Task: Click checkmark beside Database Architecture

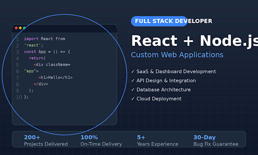Action: [x=133, y=89]
